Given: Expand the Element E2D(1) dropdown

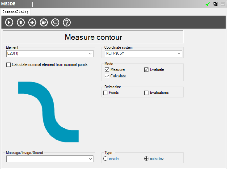Looking at the screenshot, I should click(x=90, y=54).
